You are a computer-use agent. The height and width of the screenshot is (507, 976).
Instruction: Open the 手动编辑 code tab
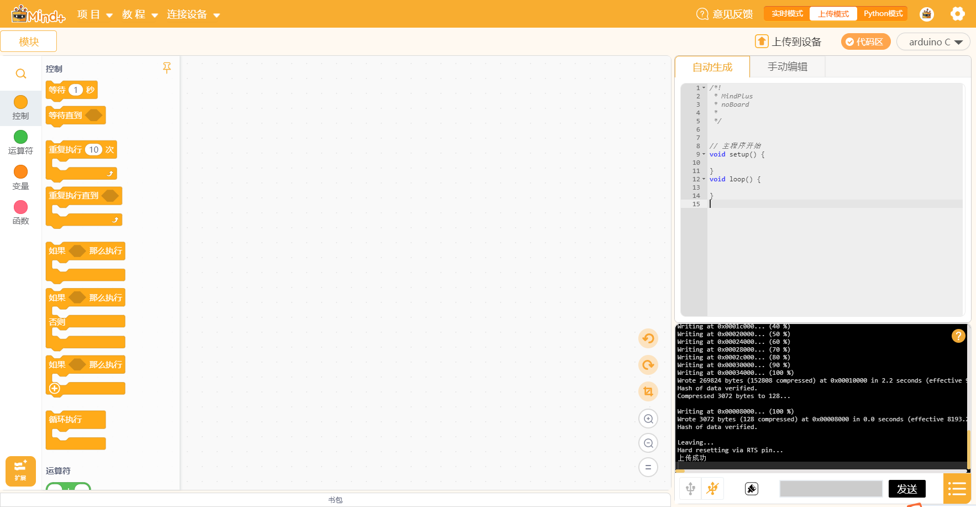tap(788, 67)
